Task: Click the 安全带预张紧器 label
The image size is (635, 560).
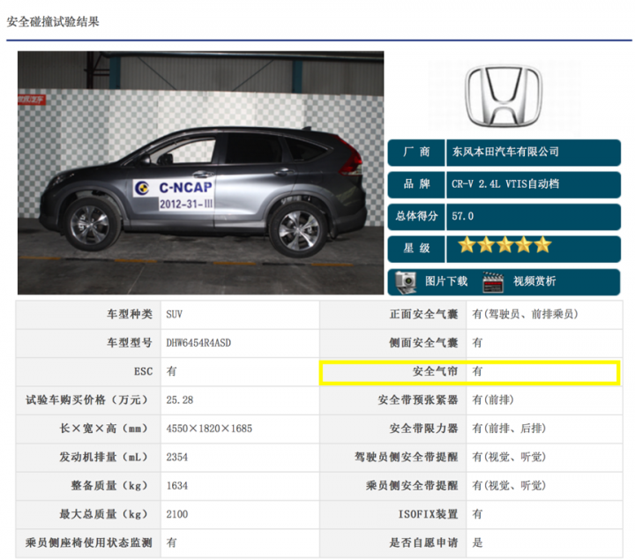Action: click(418, 400)
